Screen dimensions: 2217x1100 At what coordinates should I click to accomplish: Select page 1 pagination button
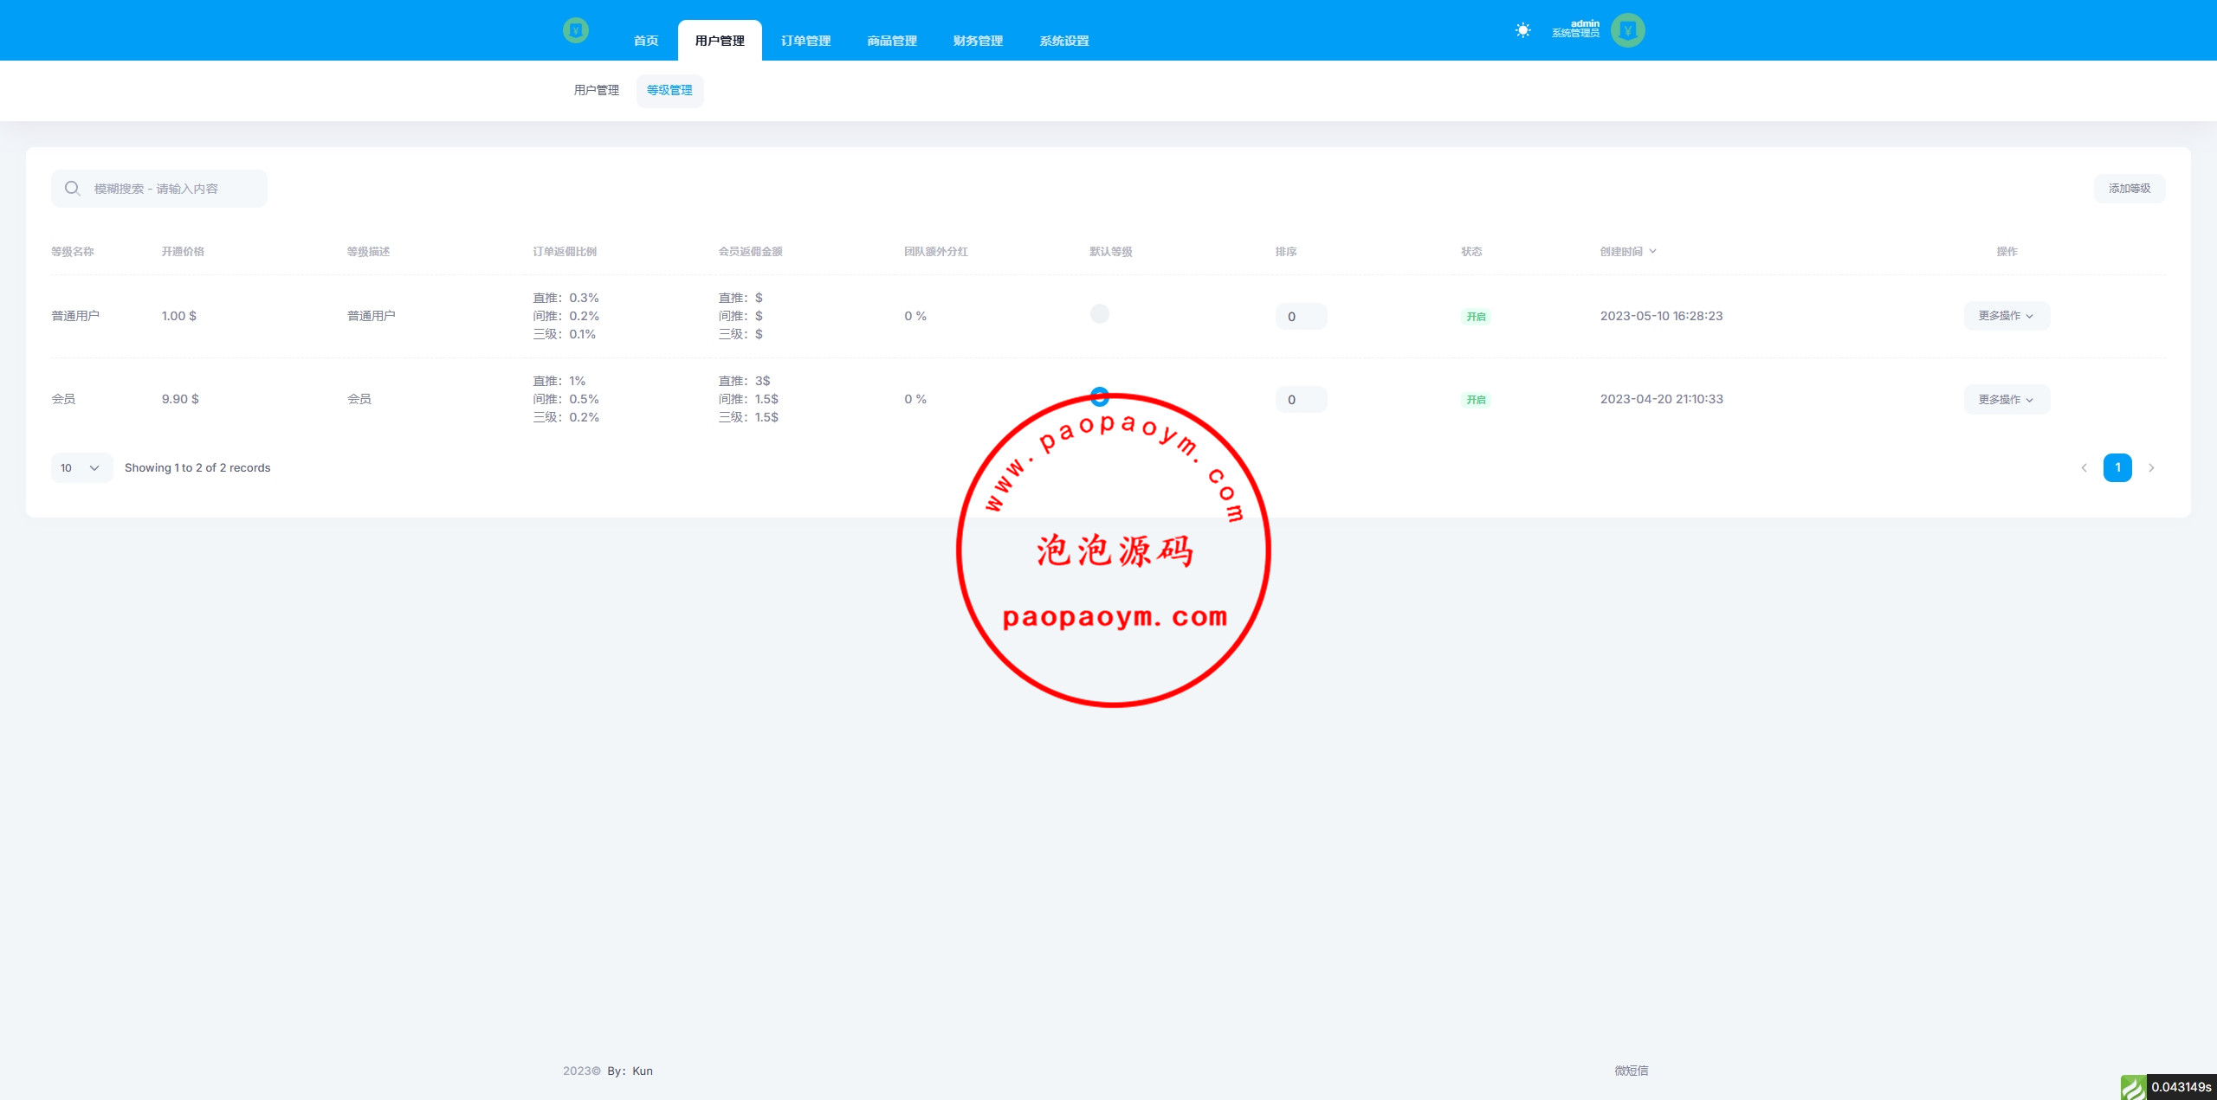[2117, 467]
